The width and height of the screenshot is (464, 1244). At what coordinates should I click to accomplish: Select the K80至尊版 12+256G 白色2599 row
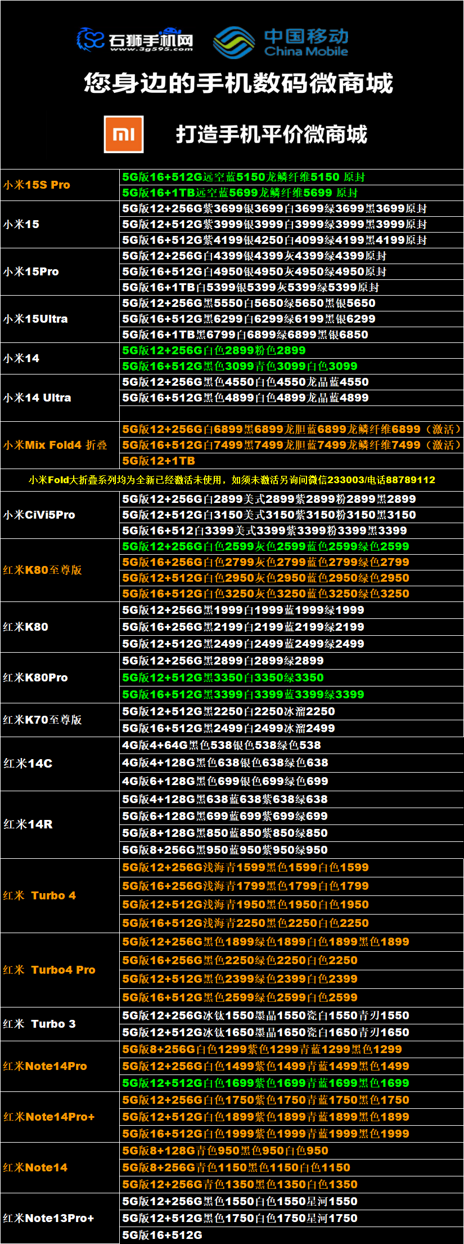tap(292, 546)
